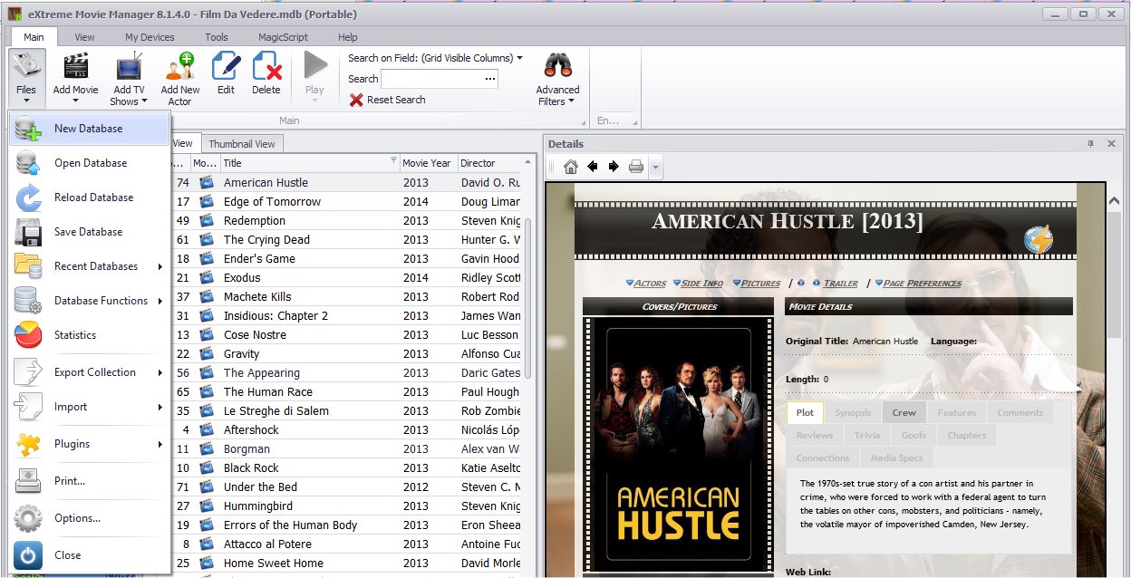This screenshot has height=578, width=1131.
Task: Open the Statistics menu entry
Action: (x=75, y=335)
